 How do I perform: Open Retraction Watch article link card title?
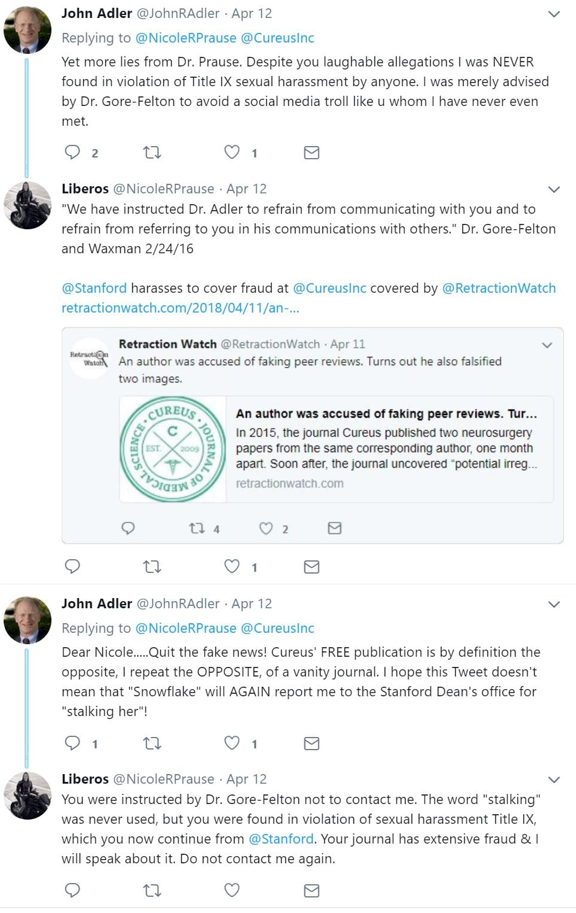386,414
